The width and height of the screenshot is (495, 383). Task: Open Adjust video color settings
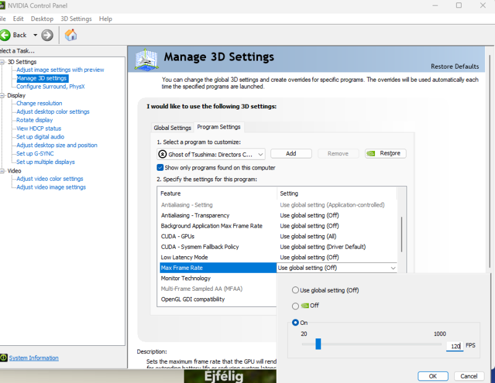[50, 179]
